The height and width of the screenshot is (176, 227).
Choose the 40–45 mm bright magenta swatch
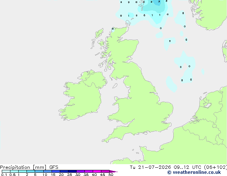[x=97, y=171]
